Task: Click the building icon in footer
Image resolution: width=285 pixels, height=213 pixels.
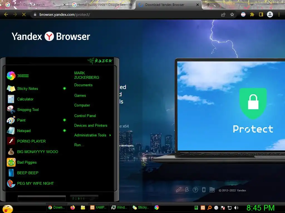Action: 212,190
